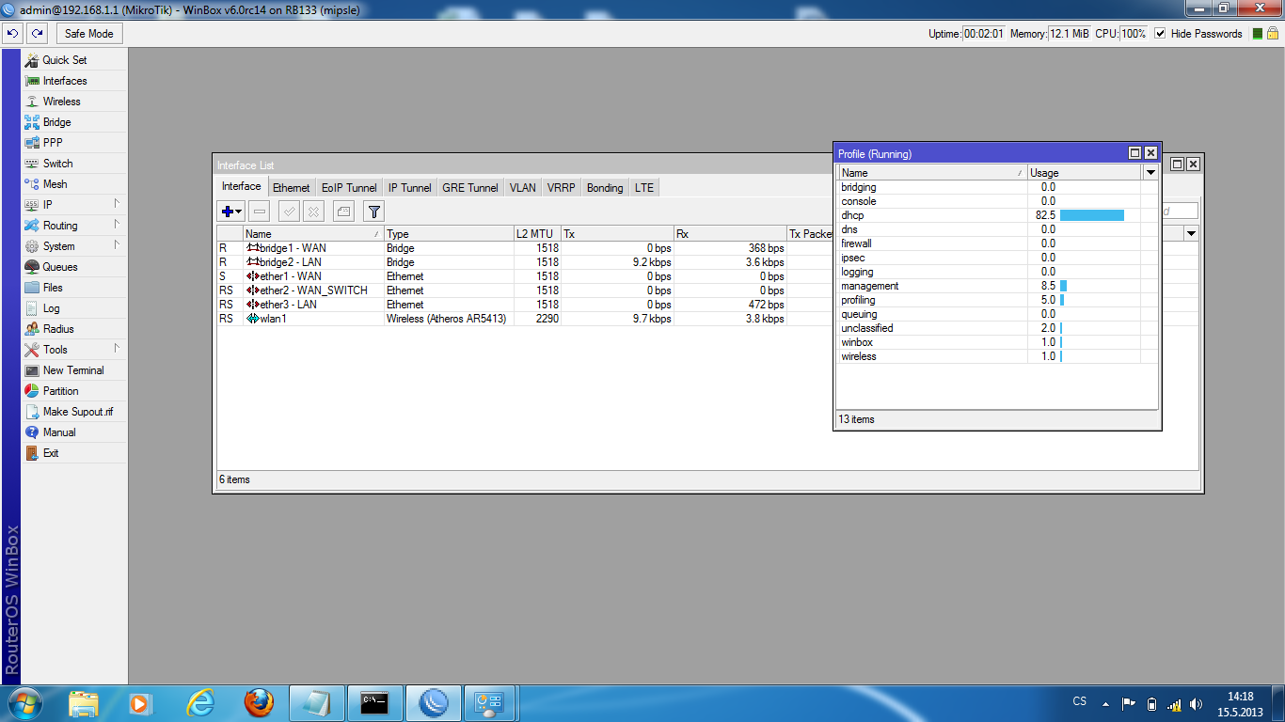Click the Remove (minus) toolbar button
Image resolution: width=1285 pixels, height=722 pixels.
tap(261, 212)
